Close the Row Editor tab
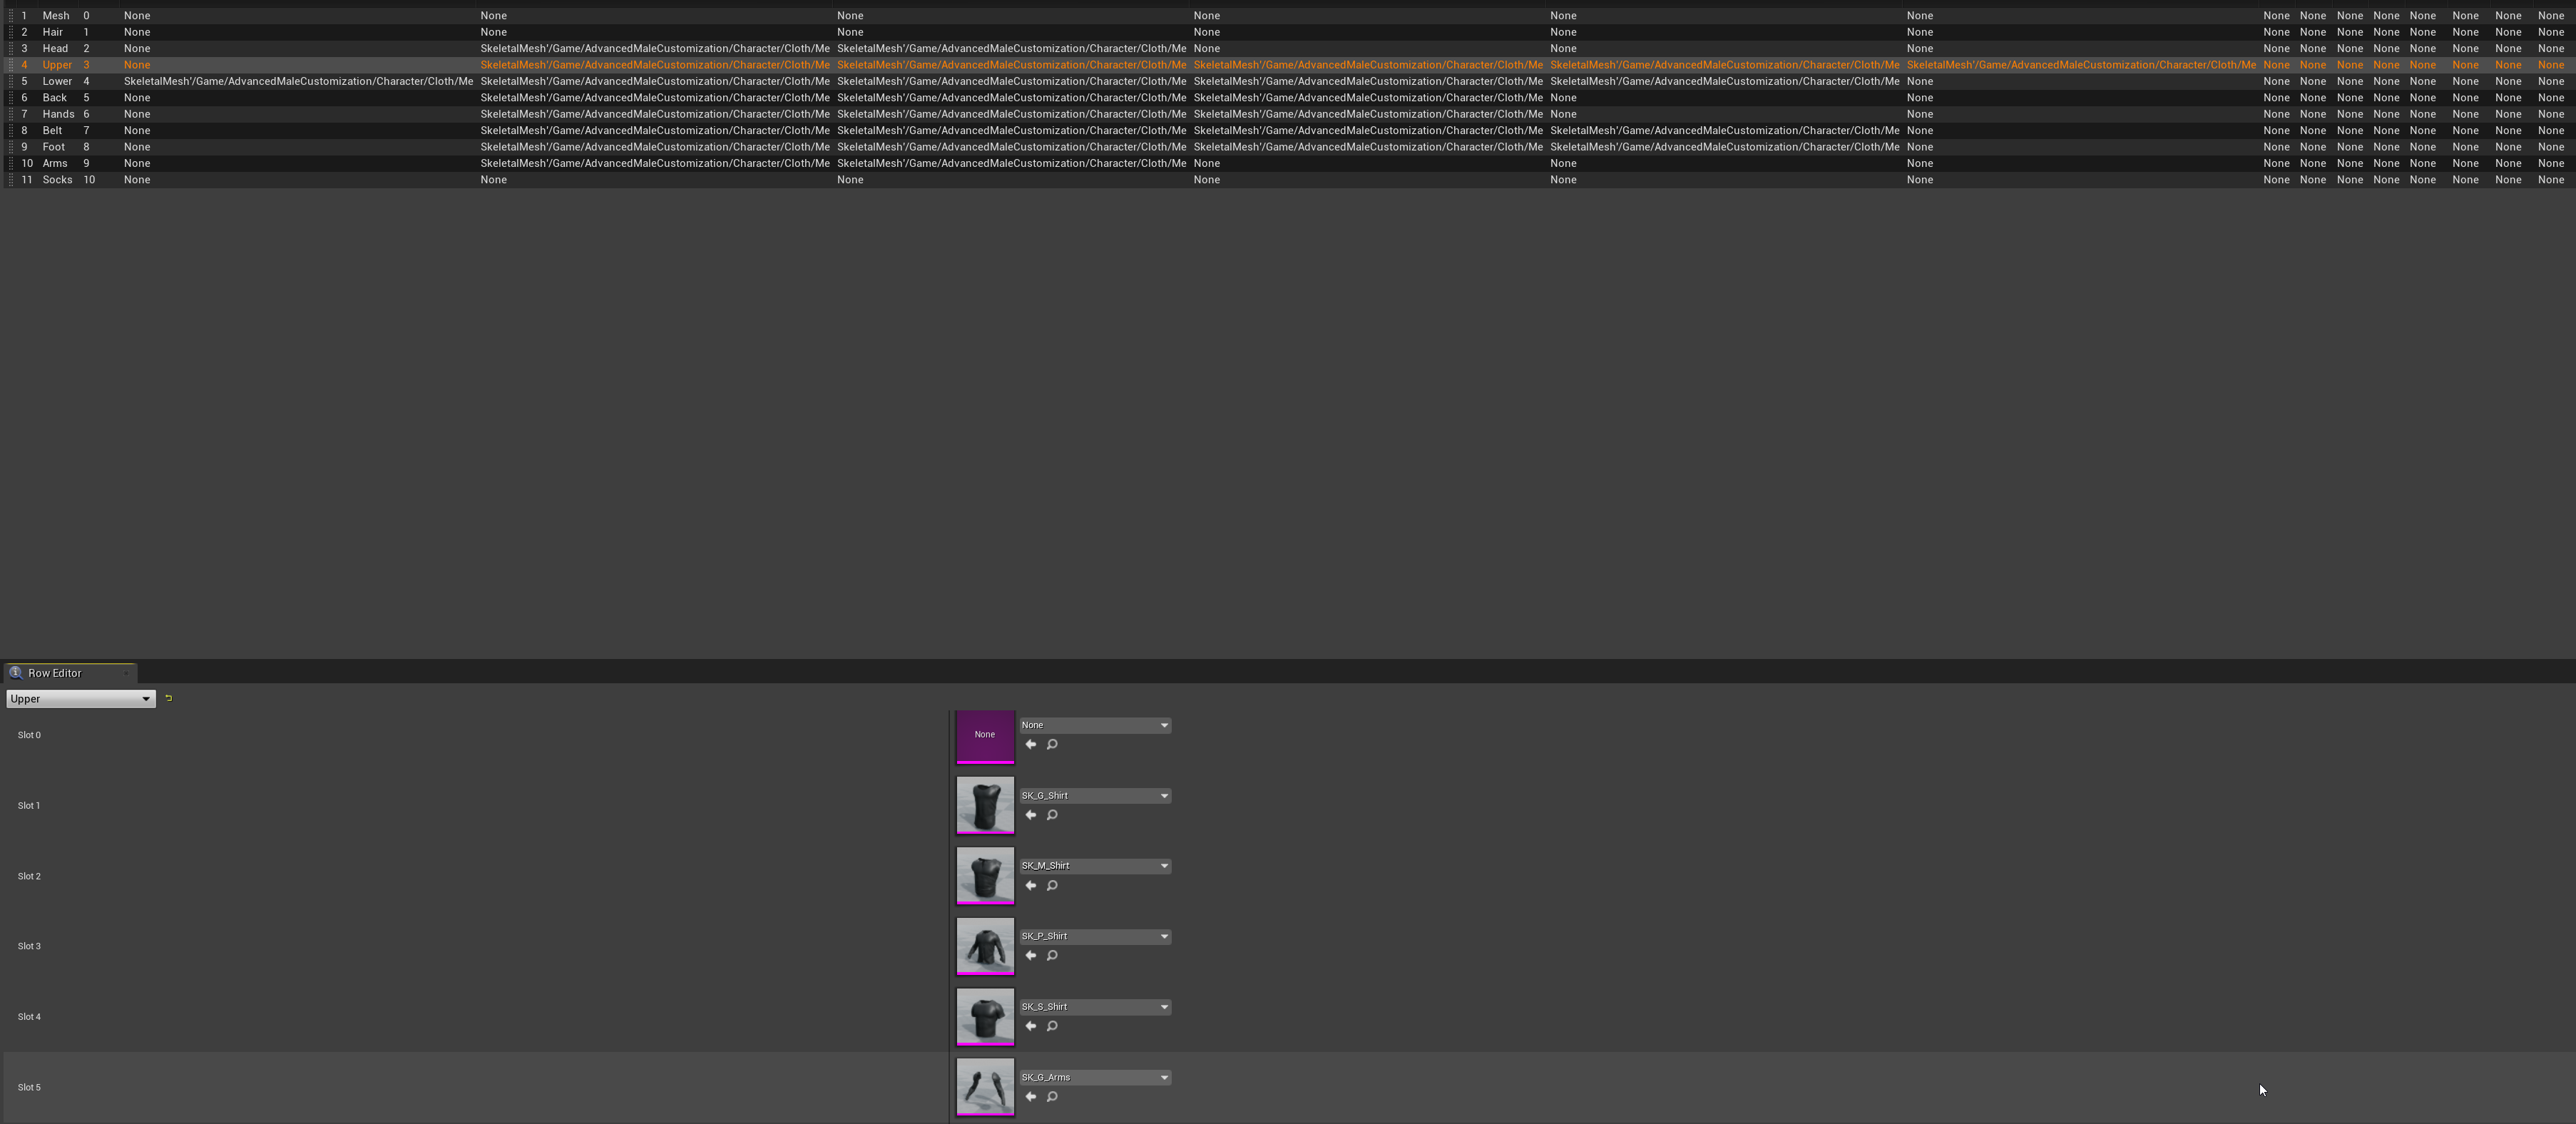Viewport: 2576px width, 1124px height. [x=126, y=673]
